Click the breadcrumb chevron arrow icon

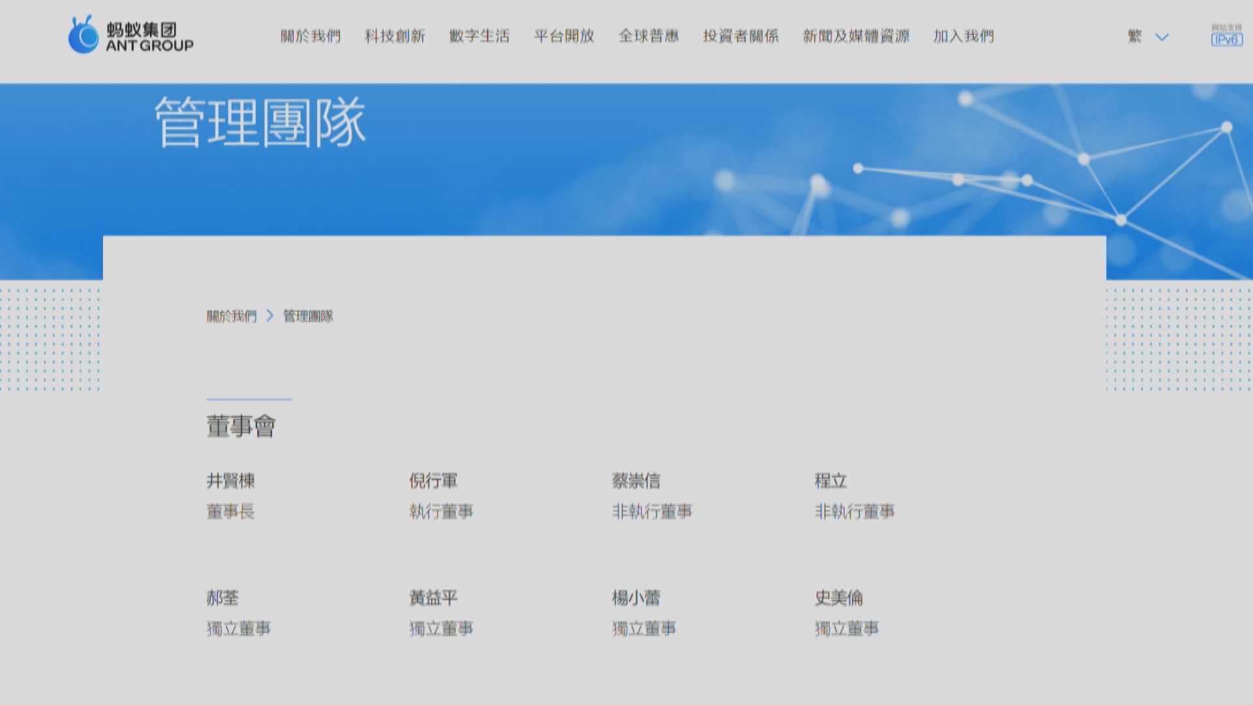(x=270, y=317)
